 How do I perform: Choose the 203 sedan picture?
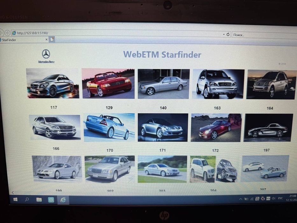pos(162,169)
